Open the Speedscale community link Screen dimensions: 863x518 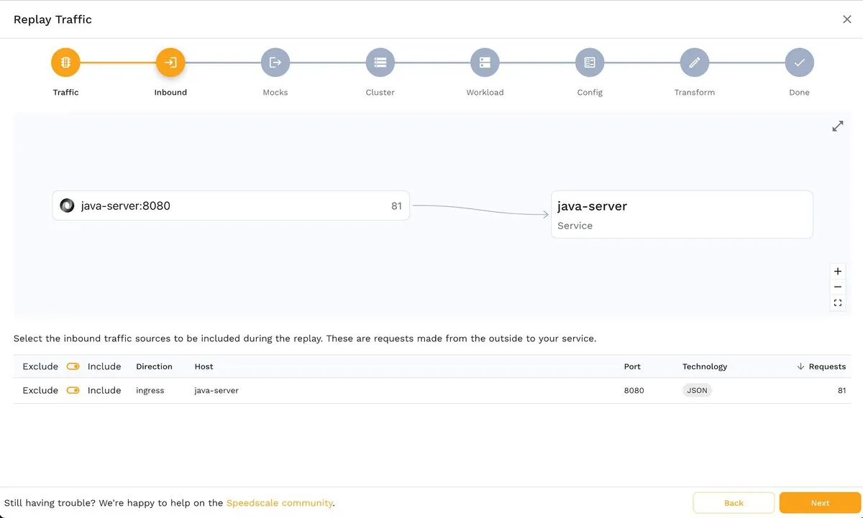point(279,503)
